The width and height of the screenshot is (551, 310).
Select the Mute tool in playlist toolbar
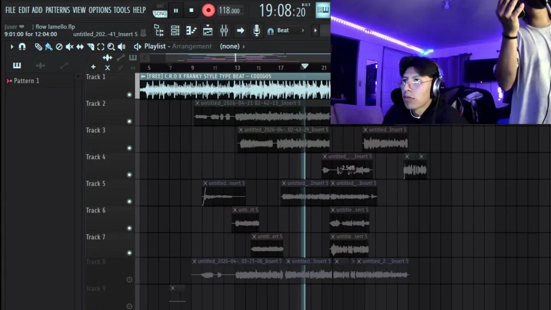pyautogui.click(x=69, y=46)
